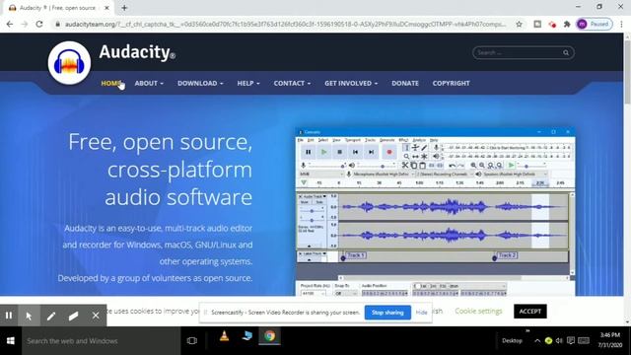Reload the Audacity page

click(x=39, y=24)
